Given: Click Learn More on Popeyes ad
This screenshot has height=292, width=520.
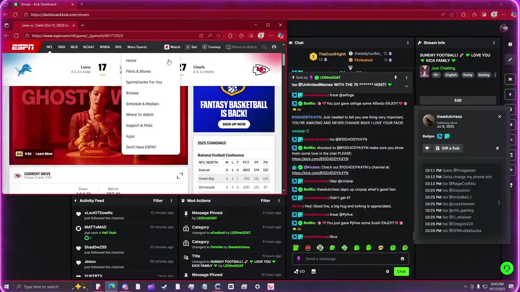Looking at the screenshot, I should tap(44, 154).
